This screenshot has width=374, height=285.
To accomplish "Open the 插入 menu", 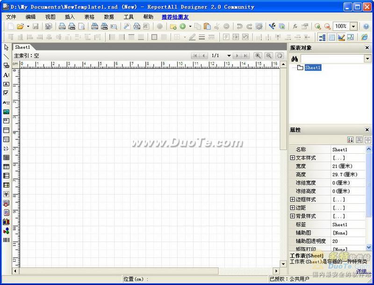I will click(70, 17).
